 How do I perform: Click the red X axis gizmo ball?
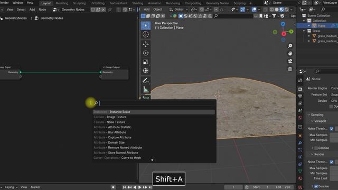tap(284, 34)
